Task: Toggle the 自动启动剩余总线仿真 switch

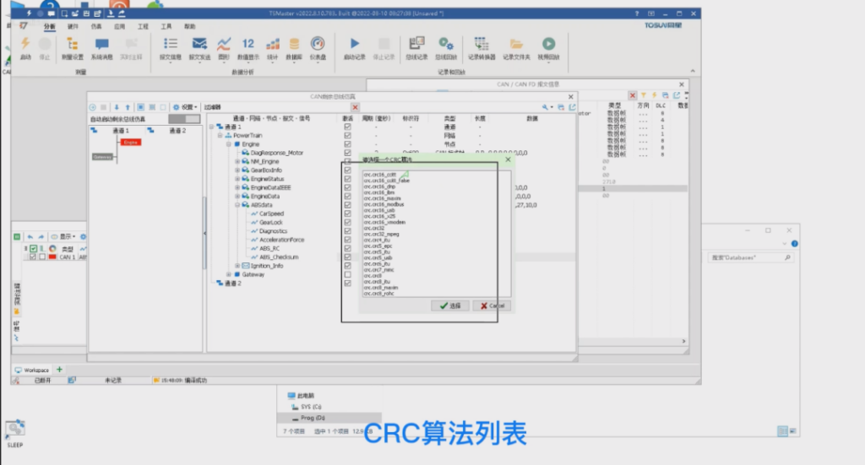Action: 183,119
